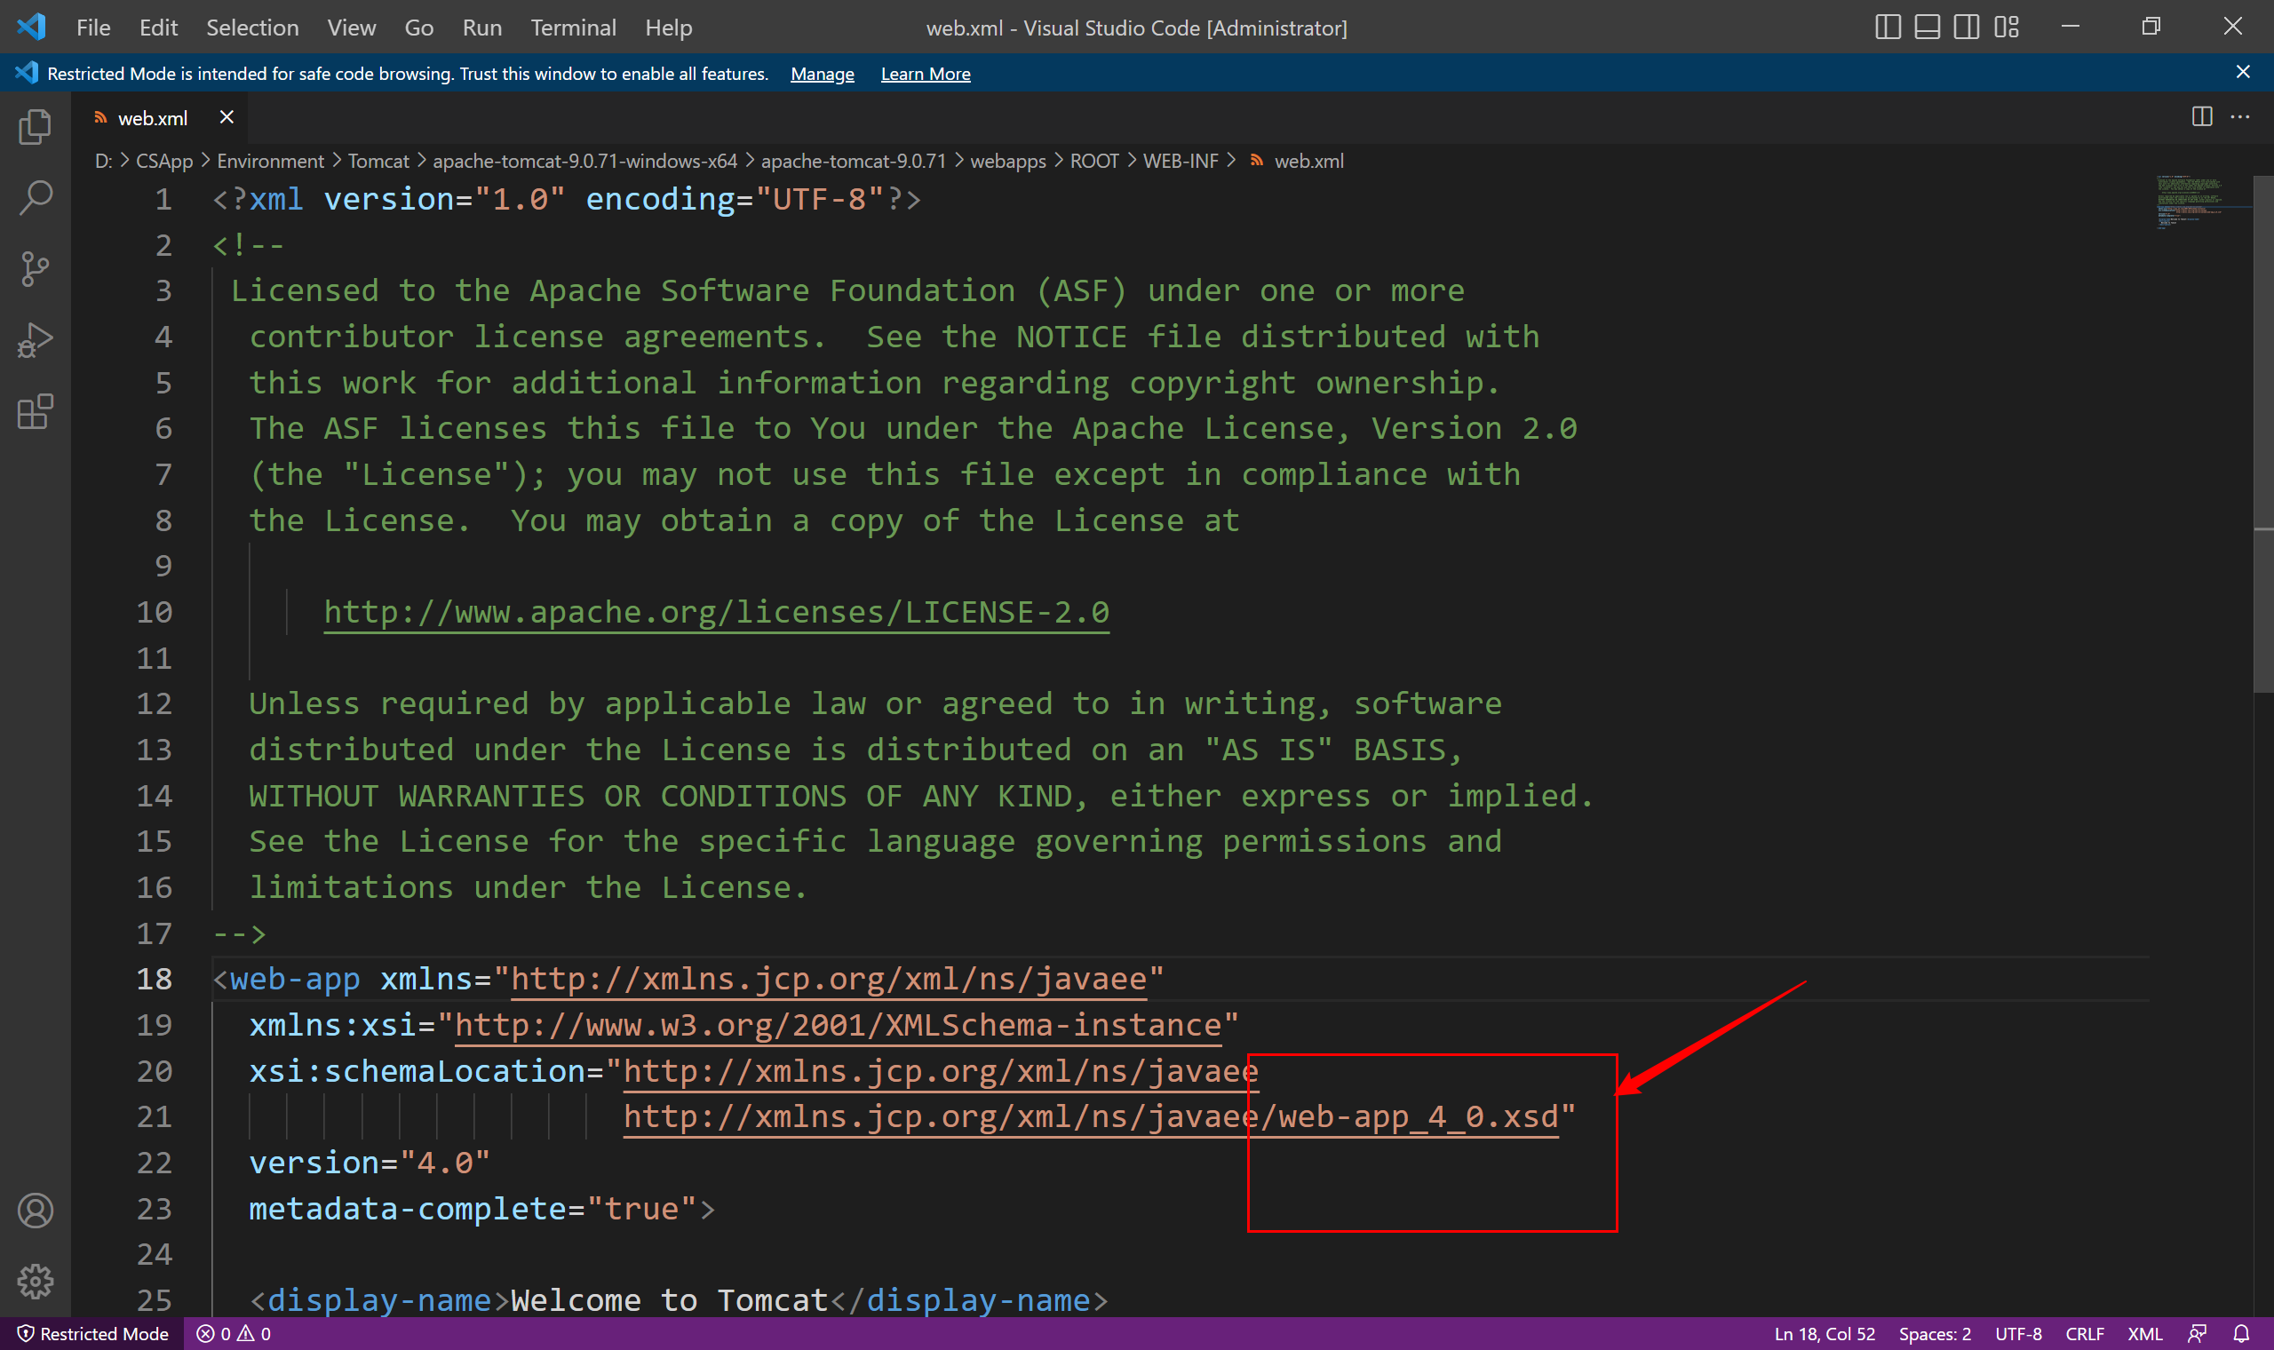Open the Terminal menu

(573, 28)
